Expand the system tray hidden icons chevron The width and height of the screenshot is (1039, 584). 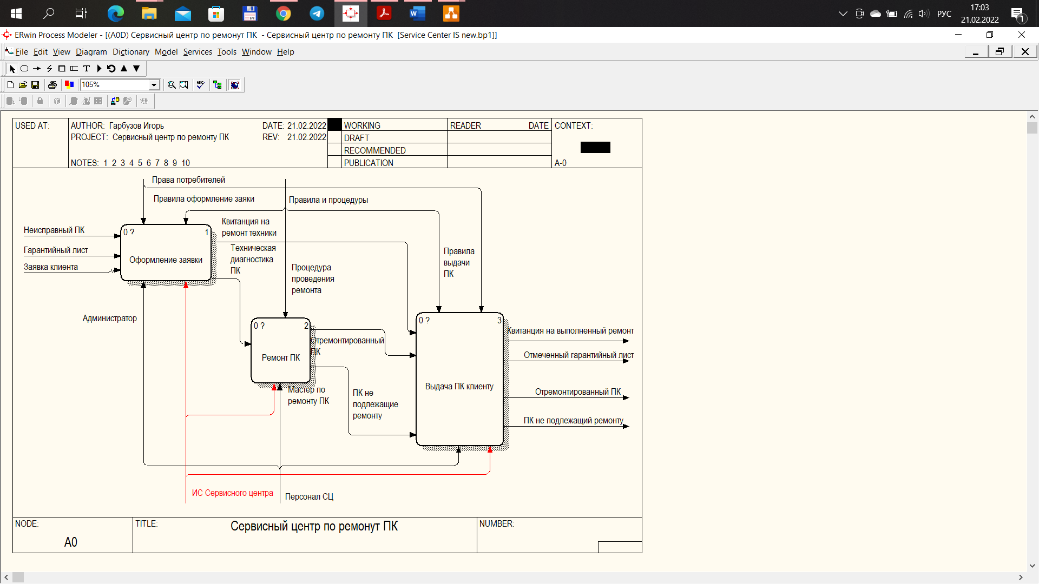[843, 14]
